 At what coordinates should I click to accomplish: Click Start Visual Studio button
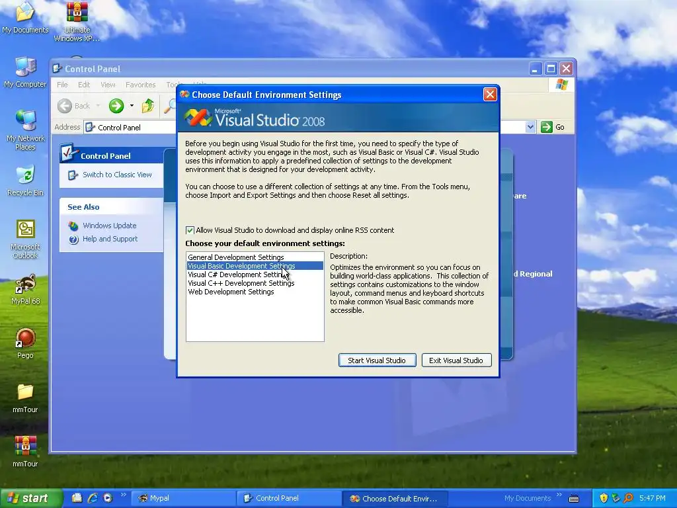pos(377,360)
